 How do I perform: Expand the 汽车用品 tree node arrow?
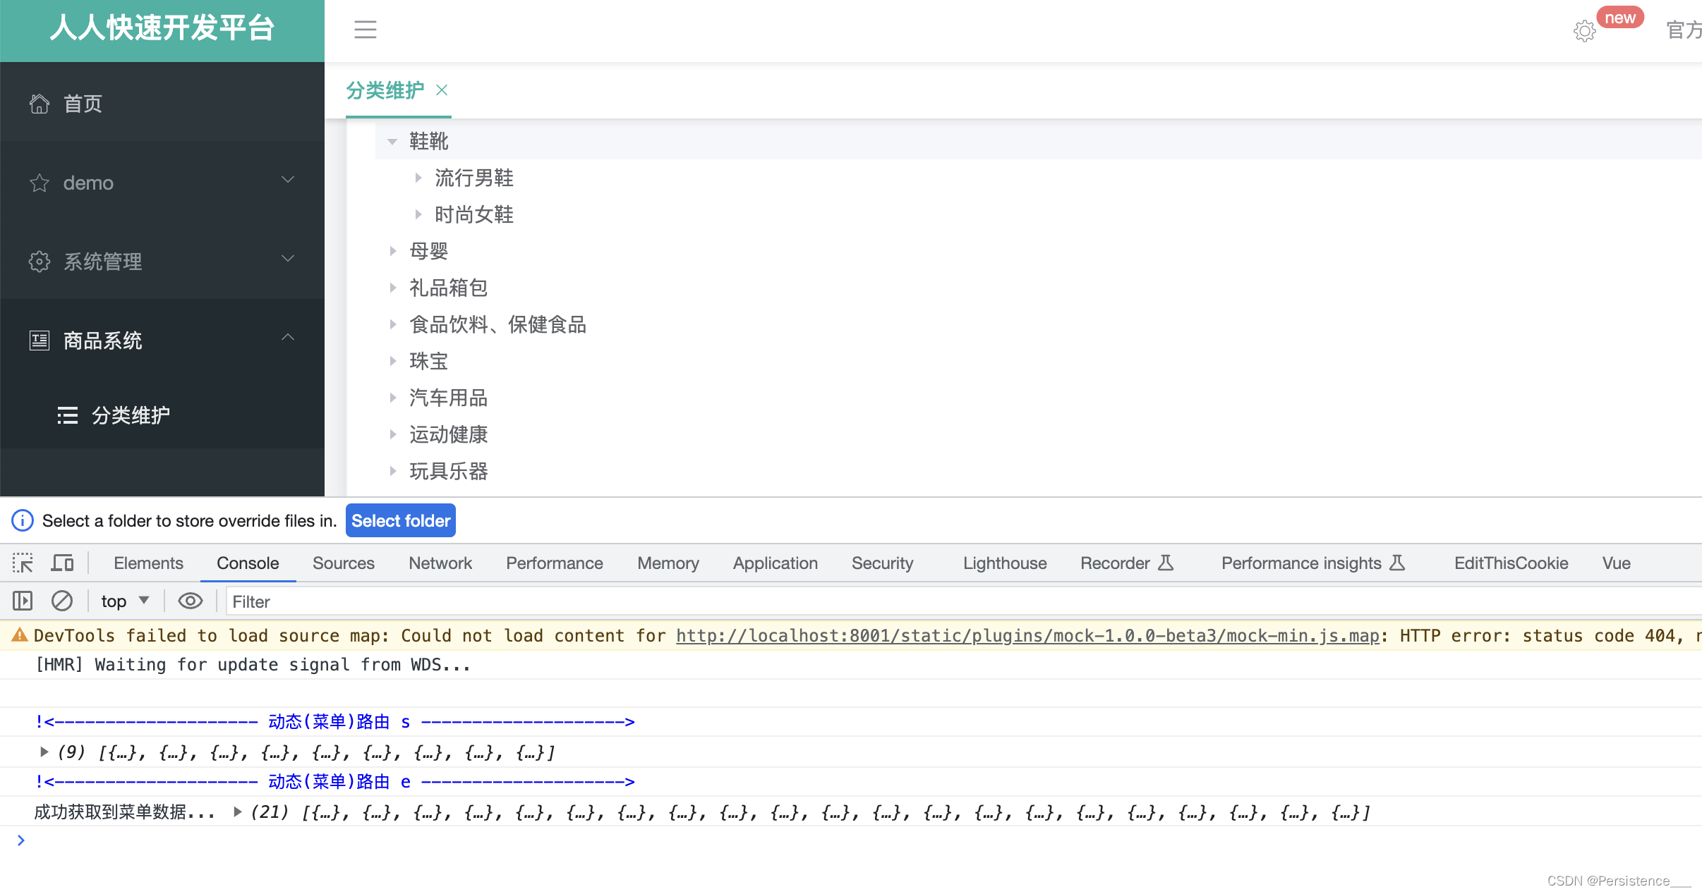(x=392, y=398)
